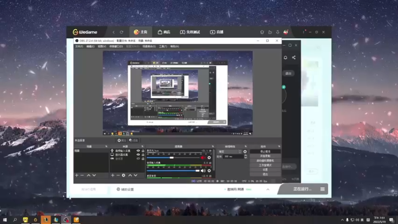
Task: Open OBS 编辑(E) menu
Action: click(91, 46)
